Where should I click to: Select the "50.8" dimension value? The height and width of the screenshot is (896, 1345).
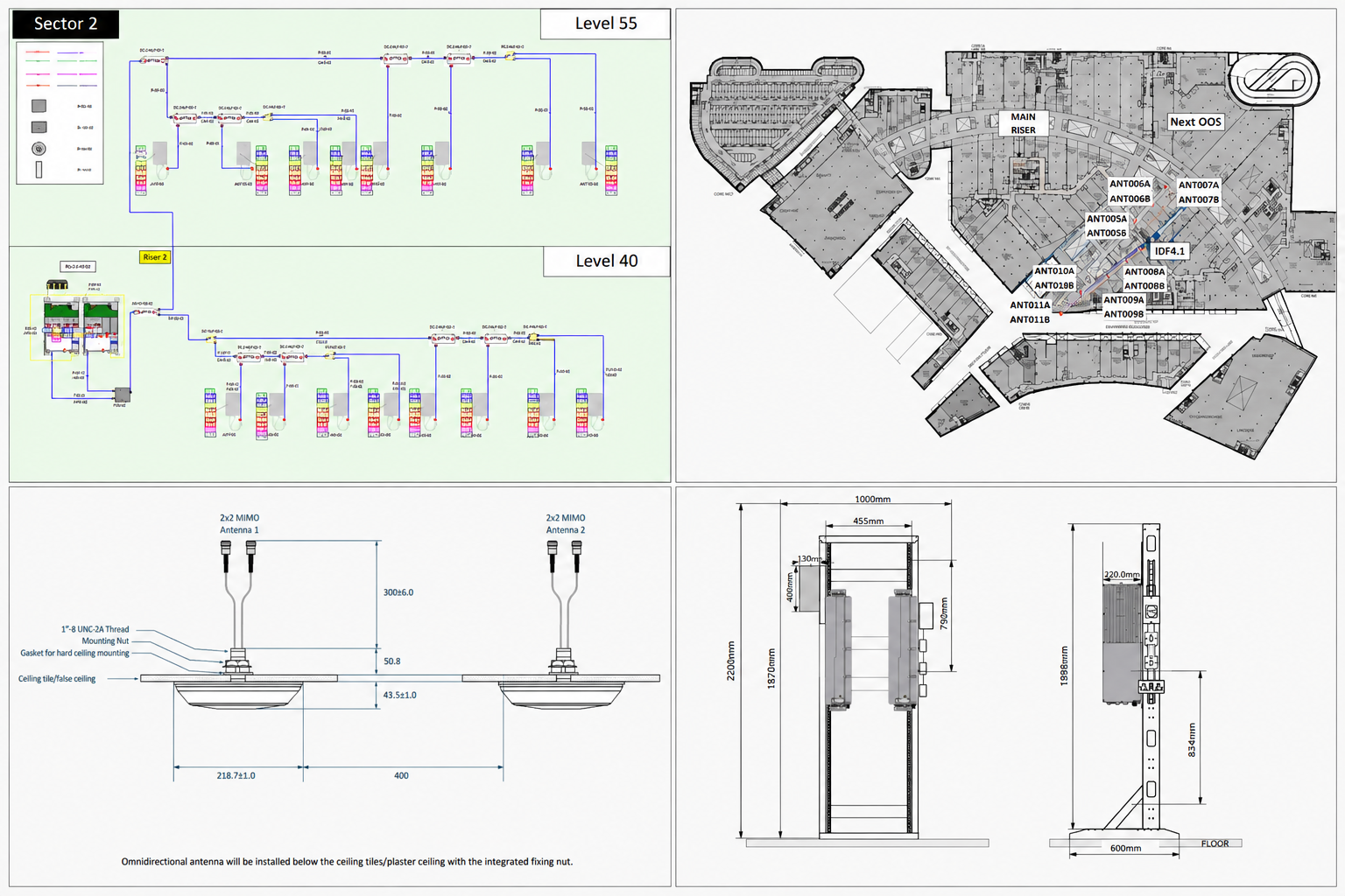(392, 661)
